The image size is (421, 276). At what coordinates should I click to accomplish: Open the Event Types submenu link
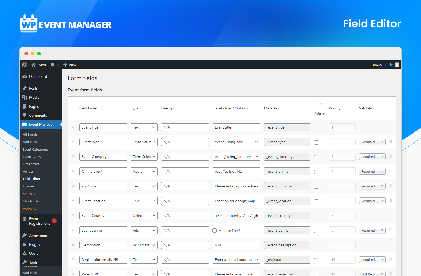point(32,157)
